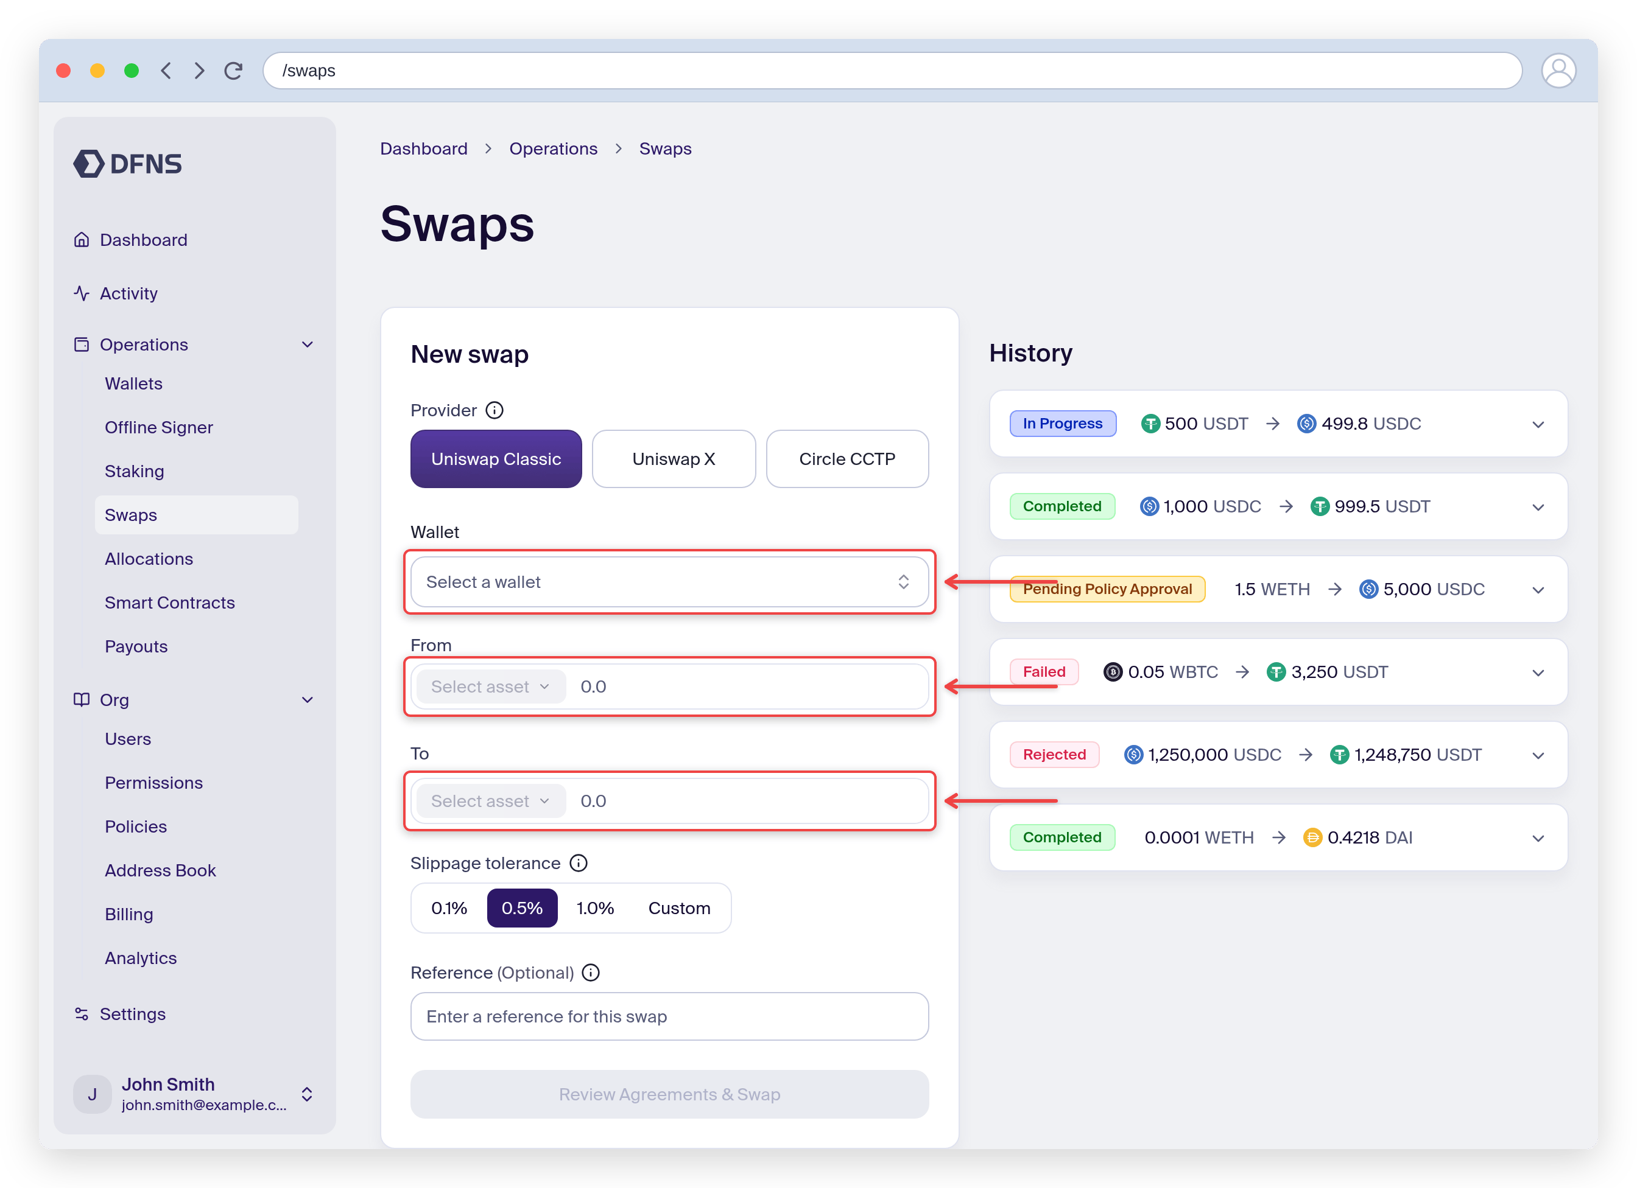Open Allocations in sidebar

(149, 559)
